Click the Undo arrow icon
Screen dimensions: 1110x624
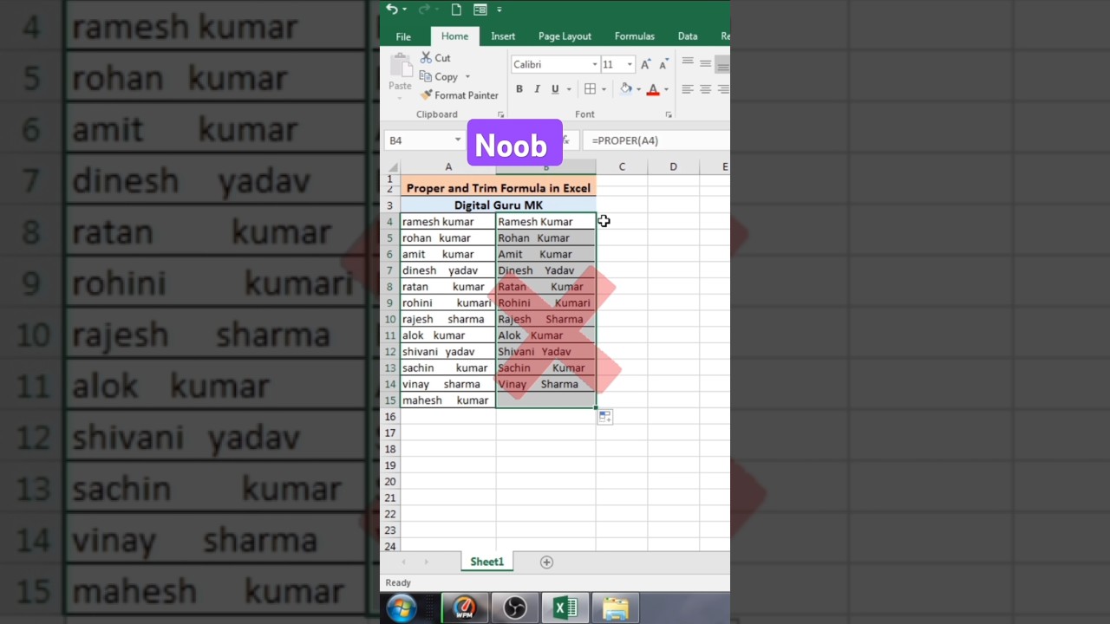(x=392, y=10)
